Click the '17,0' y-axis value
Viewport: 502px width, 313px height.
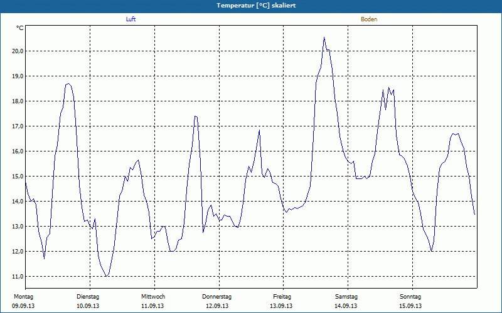[x=18, y=126]
